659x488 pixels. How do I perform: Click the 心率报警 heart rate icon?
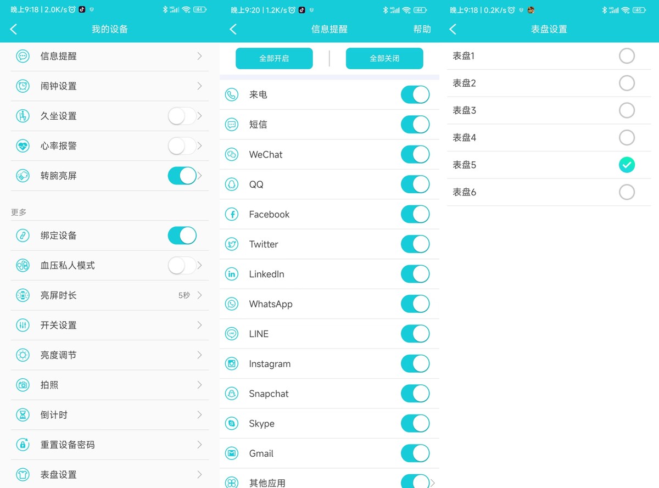coord(22,145)
